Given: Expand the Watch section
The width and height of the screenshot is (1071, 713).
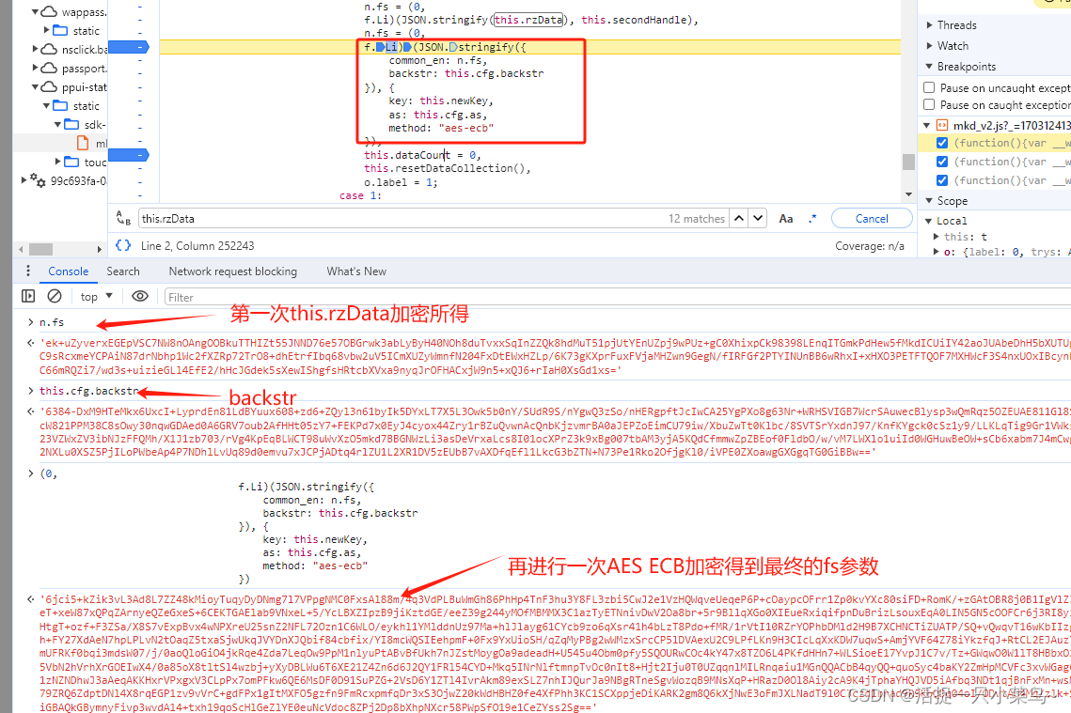Looking at the screenshot, I should [x=929, y=46].
